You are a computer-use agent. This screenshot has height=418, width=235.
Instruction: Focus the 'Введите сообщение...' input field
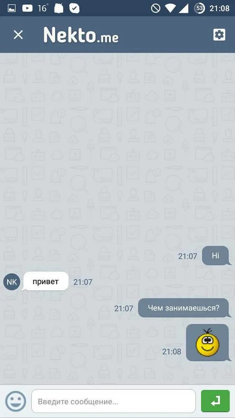click(x=114, y=401)
